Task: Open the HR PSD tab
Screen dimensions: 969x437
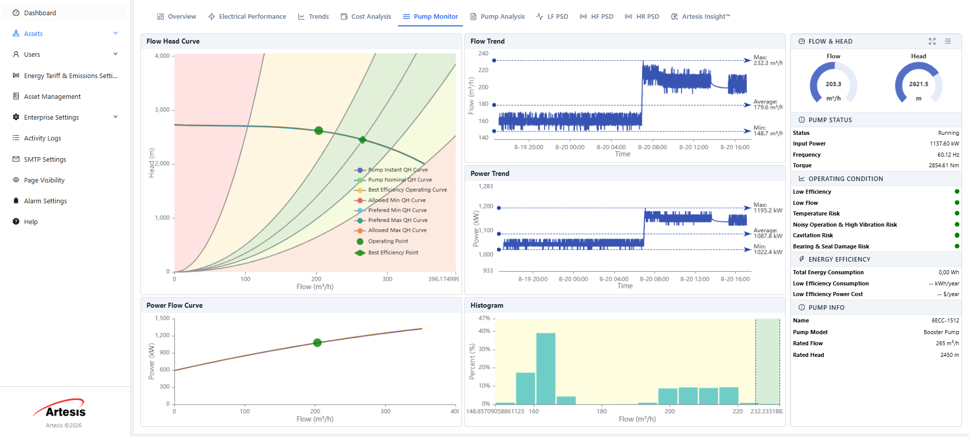Action: [642, 17]
